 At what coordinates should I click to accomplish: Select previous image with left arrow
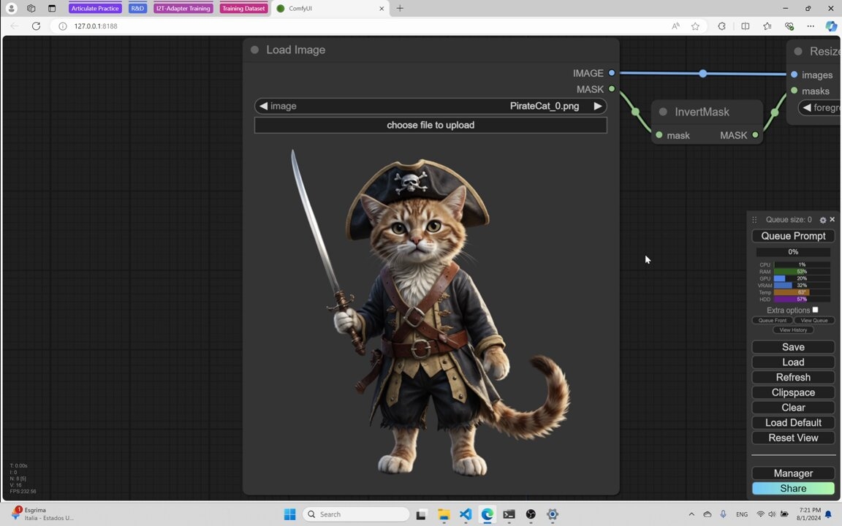point(263,106)
